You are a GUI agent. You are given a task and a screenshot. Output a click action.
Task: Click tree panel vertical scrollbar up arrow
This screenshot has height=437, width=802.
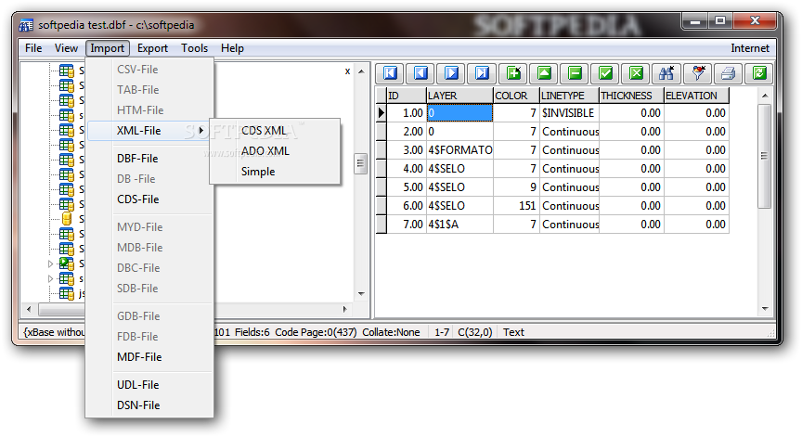(361, 71)
